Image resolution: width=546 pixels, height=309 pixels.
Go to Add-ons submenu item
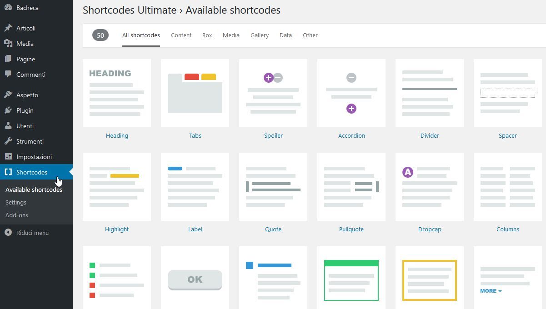pos(17,215)
